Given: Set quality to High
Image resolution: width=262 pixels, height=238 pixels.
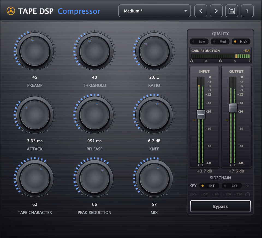Looking at the screenshot, I should pyautogui.click(x=241, y=41).
